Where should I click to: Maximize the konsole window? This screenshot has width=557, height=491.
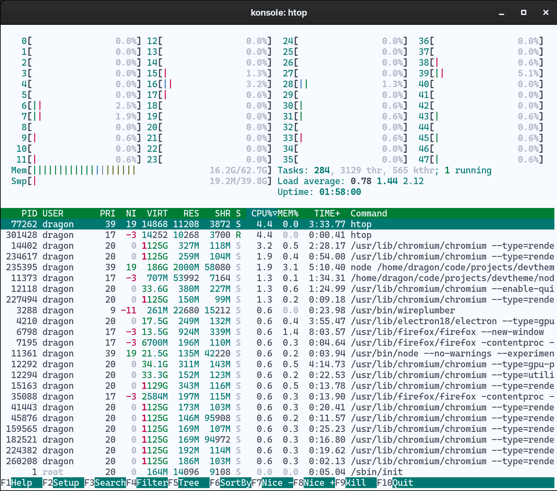[x=524, y=13]
